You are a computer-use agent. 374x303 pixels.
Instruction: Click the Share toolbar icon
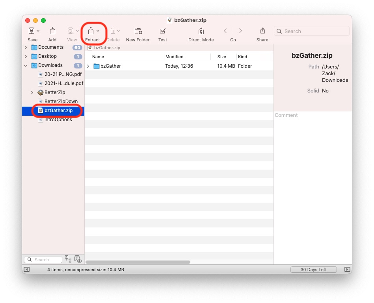tap(262, 31)
